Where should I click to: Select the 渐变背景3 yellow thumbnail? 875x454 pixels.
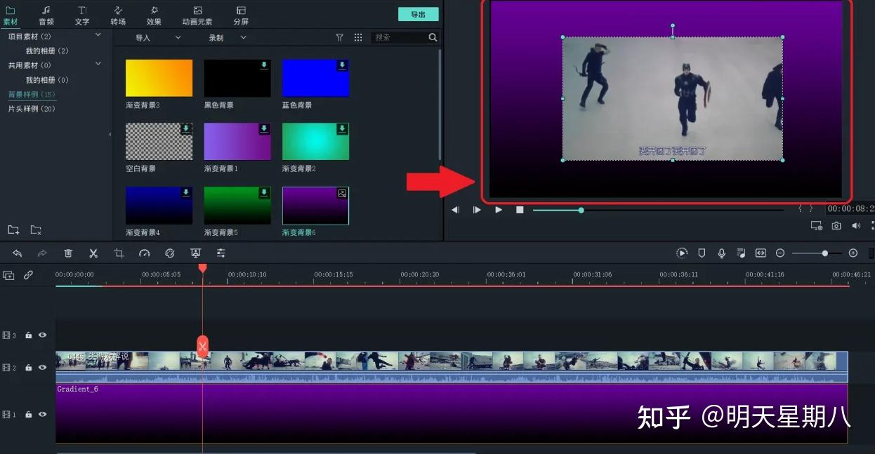click(159, 78)
